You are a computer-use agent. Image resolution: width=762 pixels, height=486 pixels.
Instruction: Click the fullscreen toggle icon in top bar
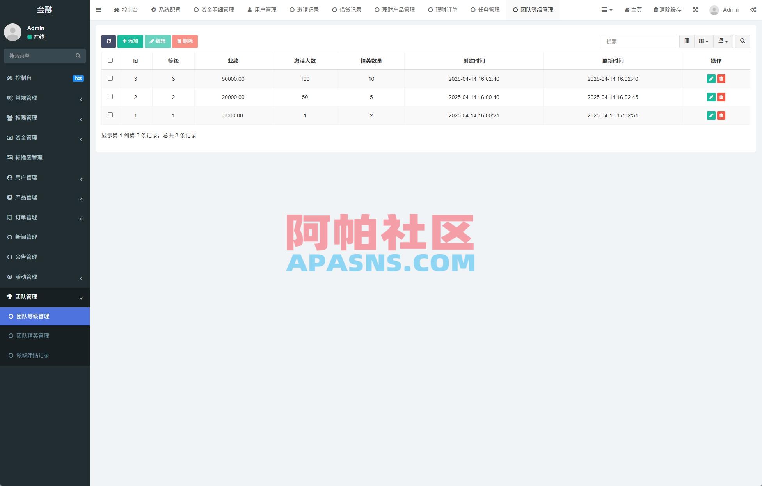[x=696, y=10]
